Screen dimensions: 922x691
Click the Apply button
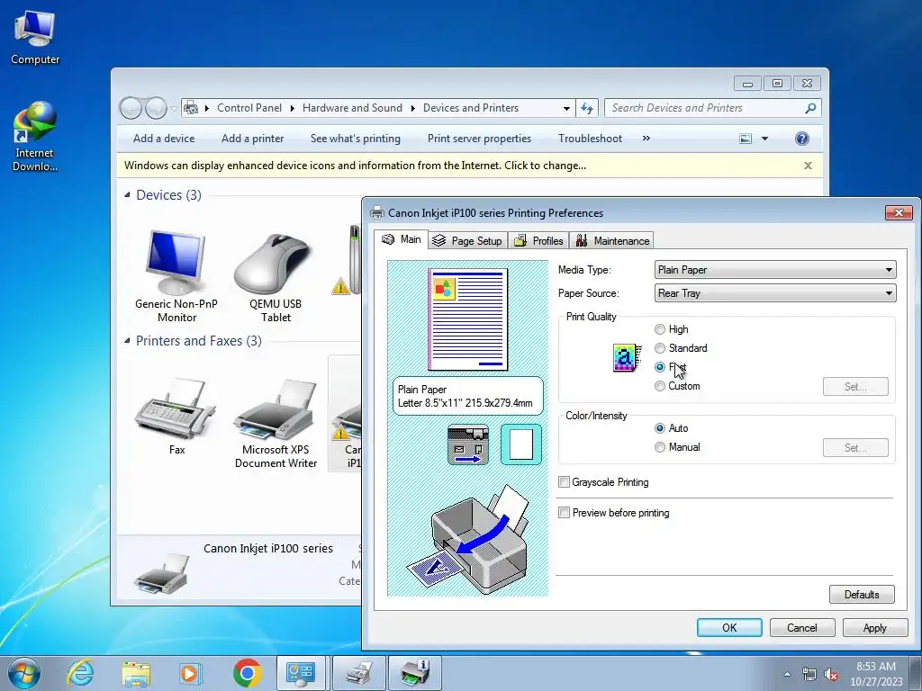874,627
